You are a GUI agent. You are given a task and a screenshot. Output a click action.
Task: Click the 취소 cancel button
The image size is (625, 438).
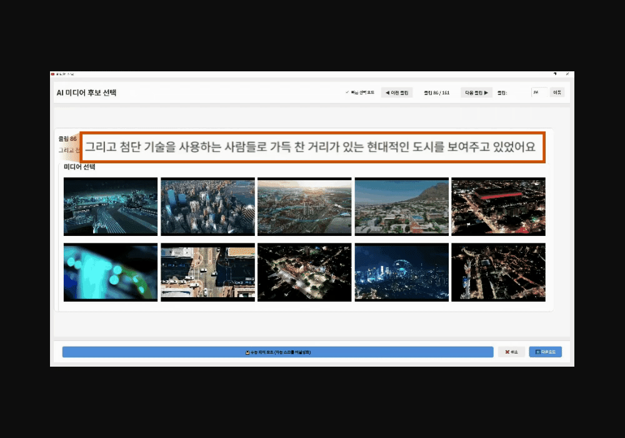511,352
